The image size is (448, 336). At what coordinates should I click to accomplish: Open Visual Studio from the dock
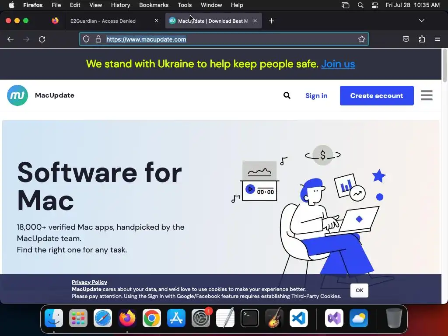click(x=334, y=318)
